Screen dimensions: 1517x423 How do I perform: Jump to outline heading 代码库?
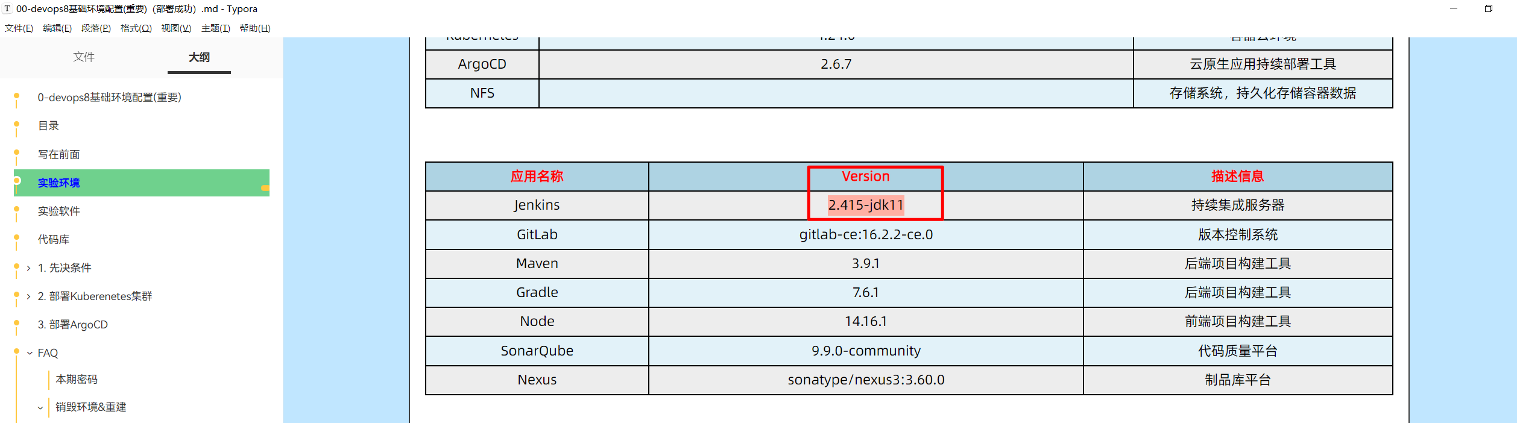tap(54, 239)
